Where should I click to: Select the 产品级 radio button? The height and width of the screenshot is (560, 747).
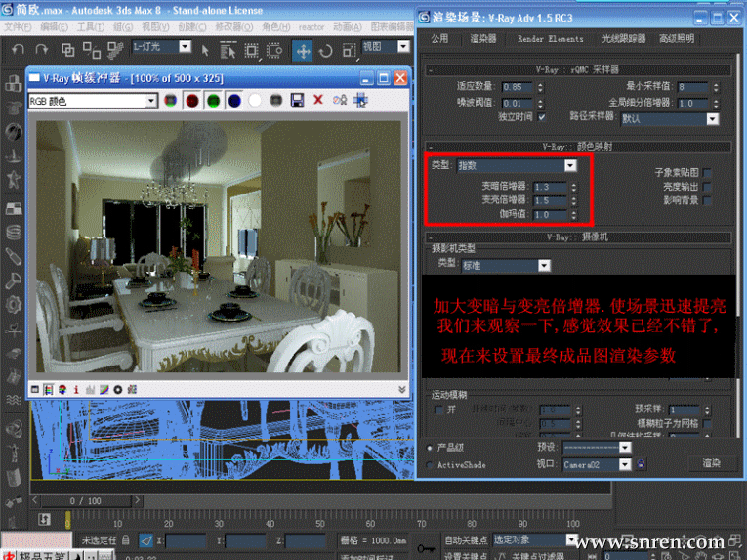coord(430,448)
